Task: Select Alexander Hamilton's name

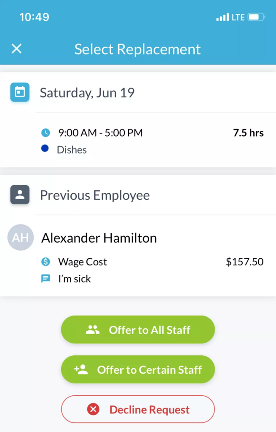Action: 99,238
